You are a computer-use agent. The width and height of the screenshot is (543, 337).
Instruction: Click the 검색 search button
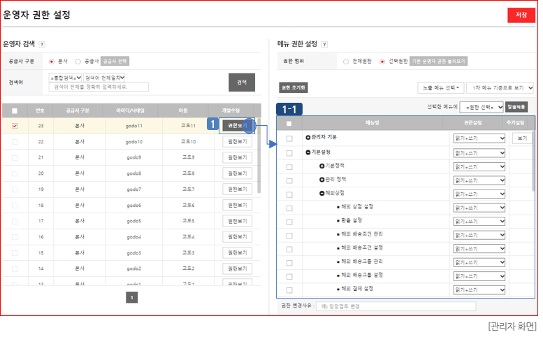pyautogui.click(x=242, y=83)
